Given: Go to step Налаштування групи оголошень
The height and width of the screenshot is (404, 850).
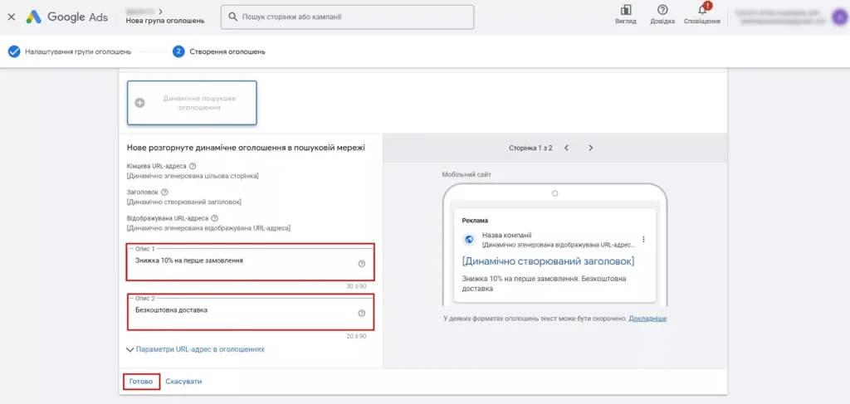Looking at the screenshot, I should click(x=70, y=52).
